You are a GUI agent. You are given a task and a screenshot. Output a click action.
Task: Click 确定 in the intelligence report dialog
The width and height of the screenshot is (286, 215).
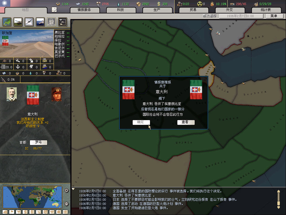tap(141, 122)
